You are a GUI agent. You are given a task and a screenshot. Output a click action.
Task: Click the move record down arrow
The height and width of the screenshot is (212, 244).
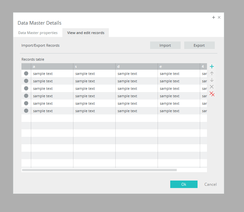[x=212, y=80]
